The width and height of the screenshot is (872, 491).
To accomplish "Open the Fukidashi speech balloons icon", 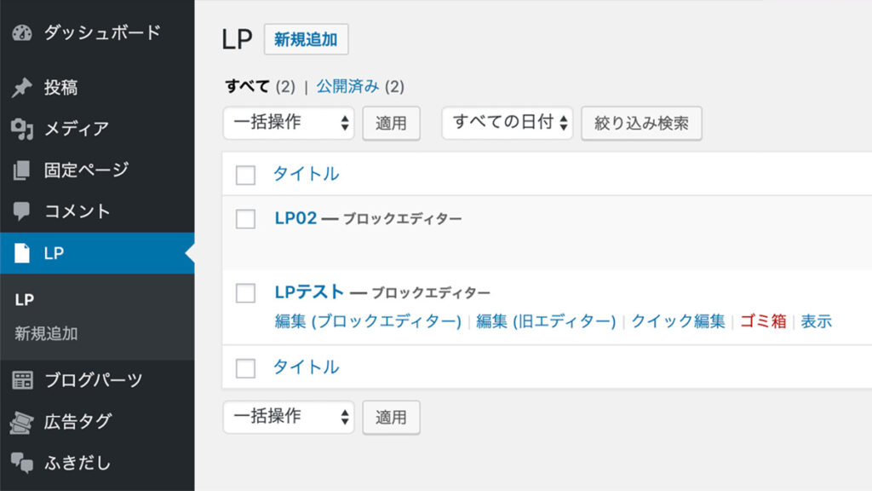I will click(x=22, y=463).
